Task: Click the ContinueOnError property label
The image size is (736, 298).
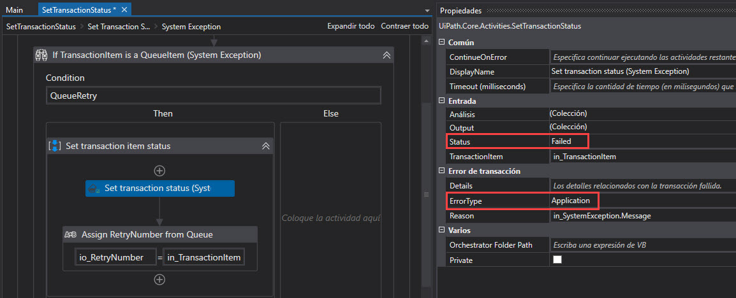Action: coord(478,57)
